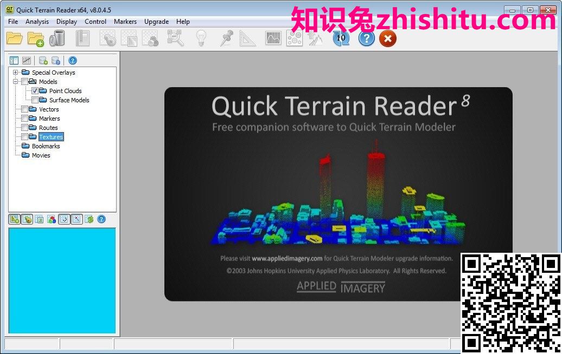
Task: Click the database icon with green plus
Action: click(43, 61)
